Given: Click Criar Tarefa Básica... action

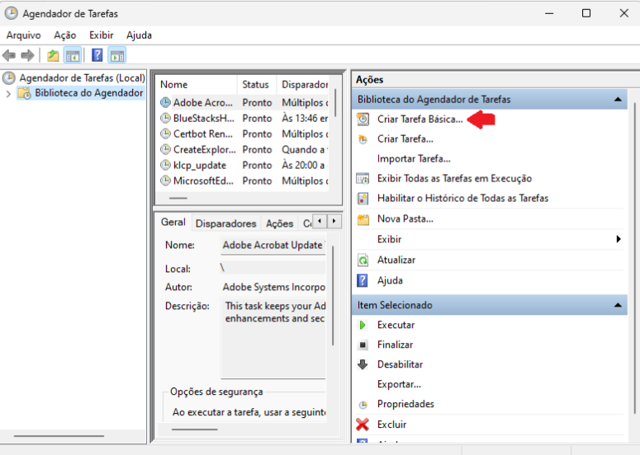Looking at the screenshot, I should click(420, 120).
